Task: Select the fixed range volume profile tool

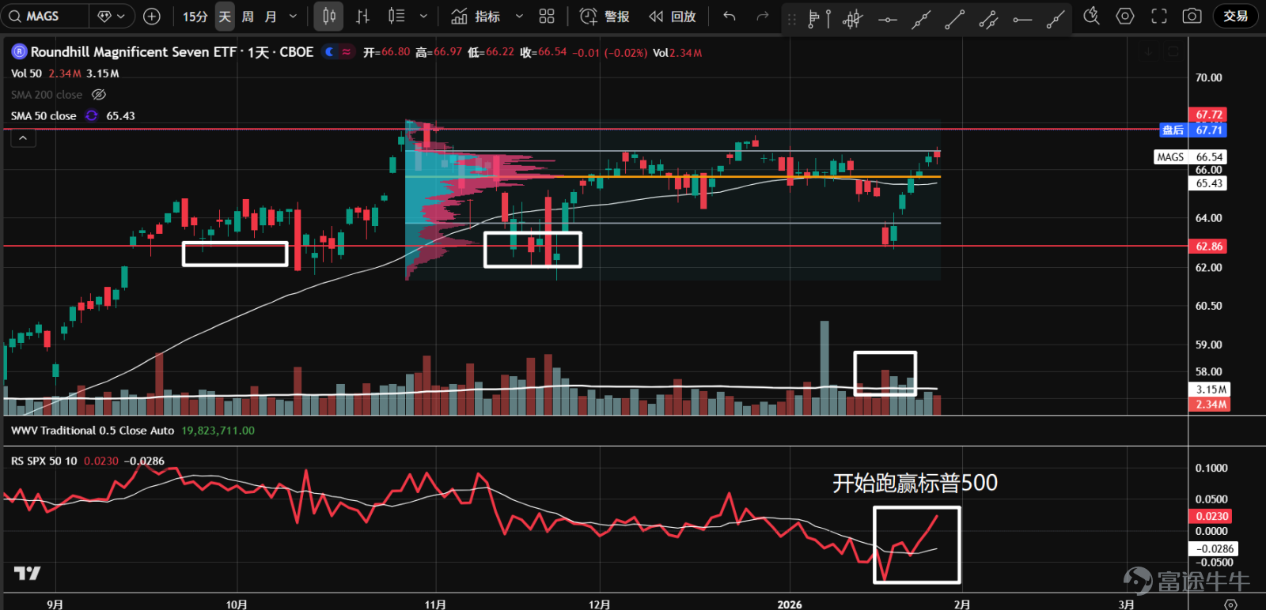Action: point(813,19)
